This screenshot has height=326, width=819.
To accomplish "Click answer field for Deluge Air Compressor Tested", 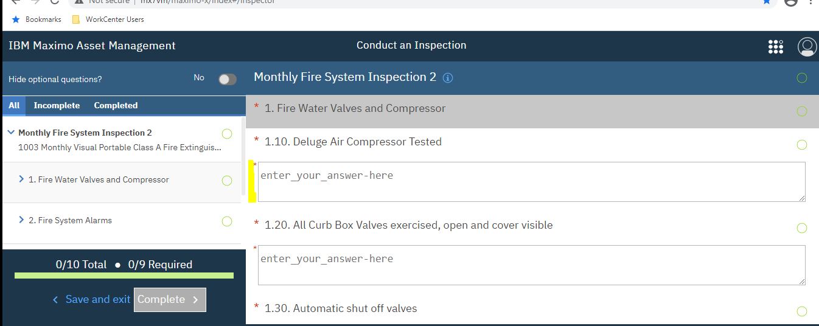I will tap(531, 182).
